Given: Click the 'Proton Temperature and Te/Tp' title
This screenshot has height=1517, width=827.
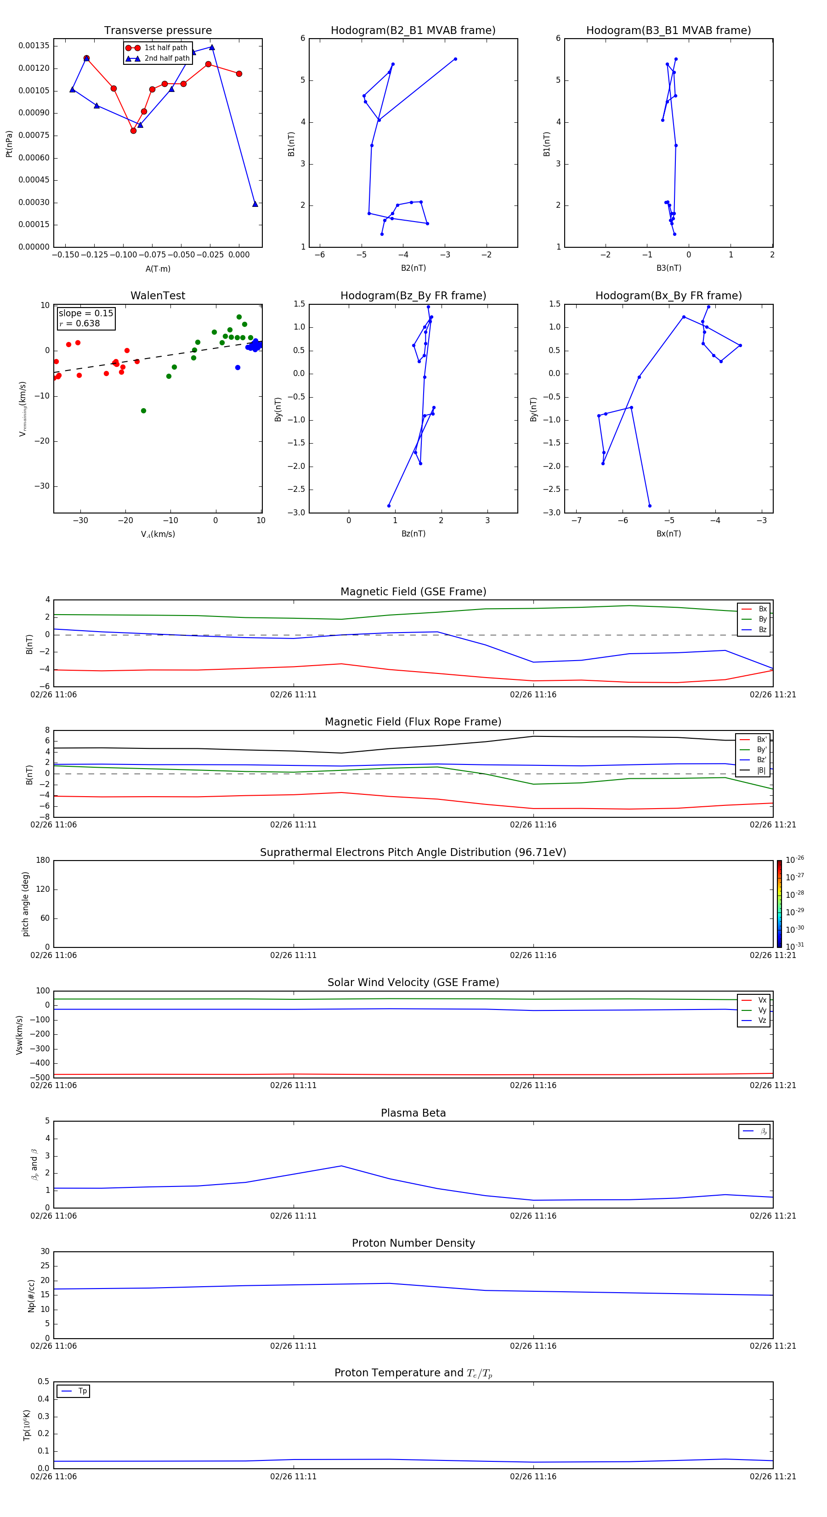Looking at the screenshot, I should [413, 1373].
